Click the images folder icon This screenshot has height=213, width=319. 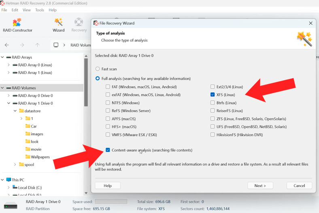coord(28,134)
